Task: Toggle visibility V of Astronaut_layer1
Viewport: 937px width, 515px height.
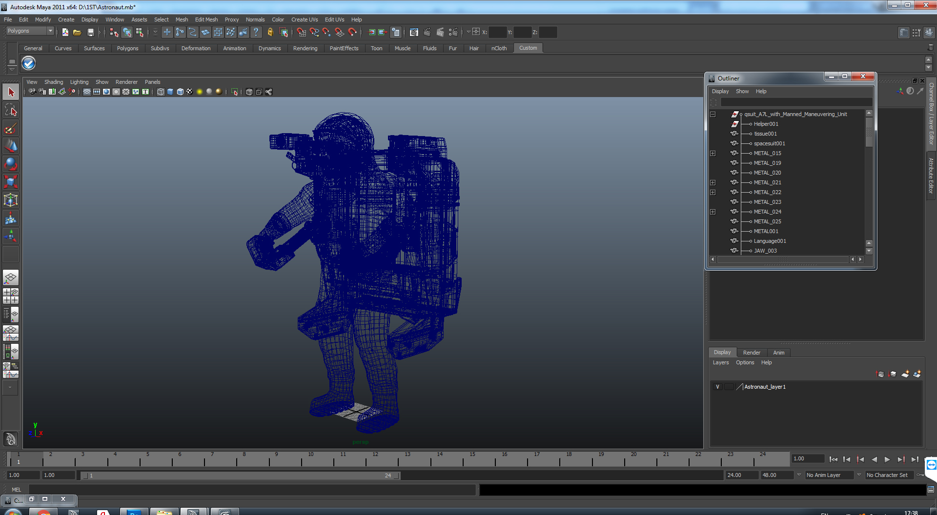Action: pyautogui.click(x=717, y=387)
